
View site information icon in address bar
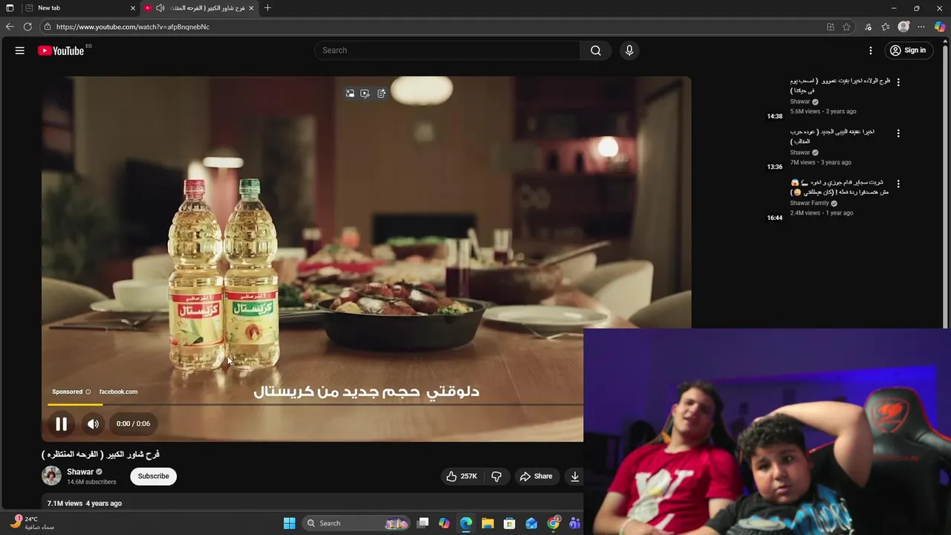coord(48,27)
